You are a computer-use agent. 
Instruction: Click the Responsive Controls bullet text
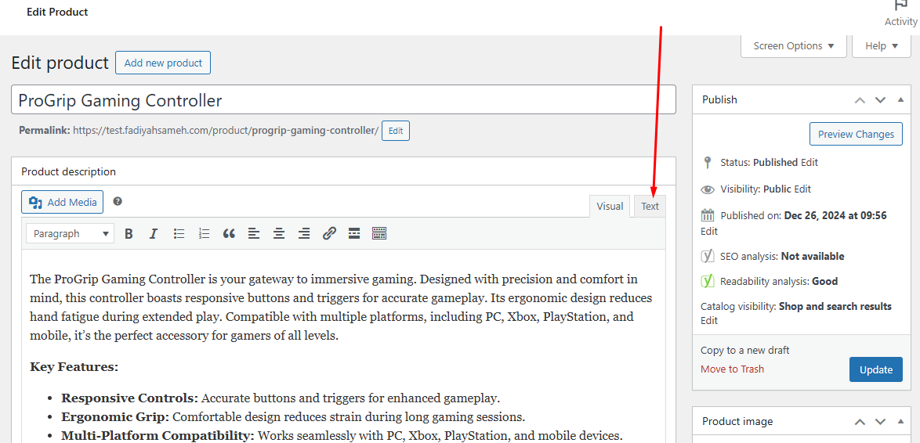[x=281, y=398]
